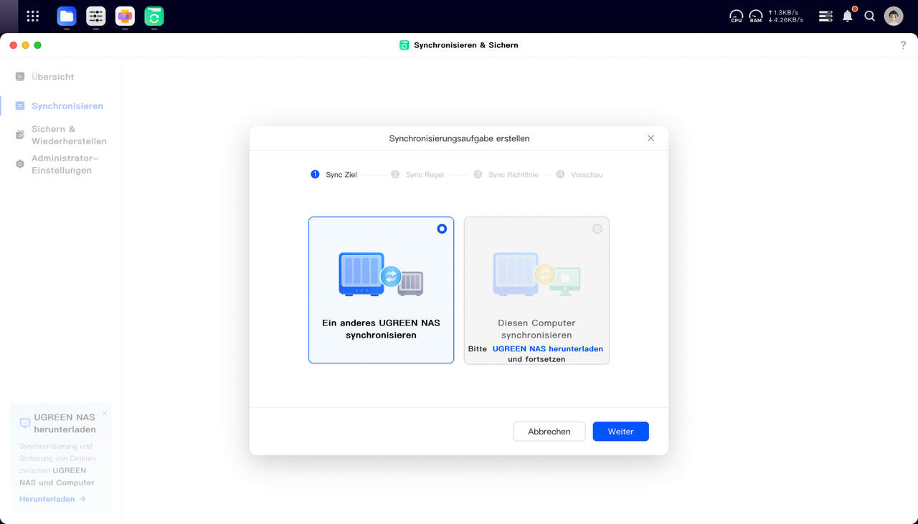The width and height of the screenshot is (918, 524).
Task: Show the RAM usage monitor
Action: [x=756, y=16]
